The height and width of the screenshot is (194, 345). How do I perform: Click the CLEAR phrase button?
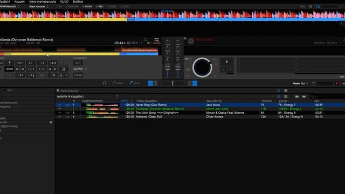(x=78, y=75)
